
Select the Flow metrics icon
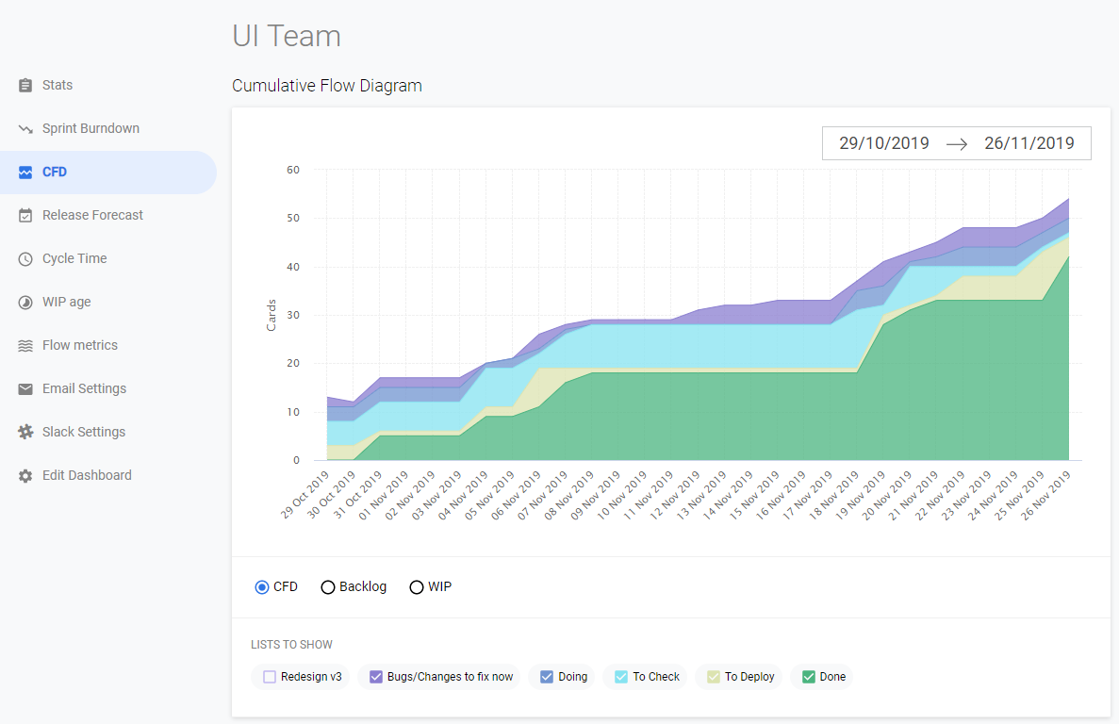click(25, 345)
